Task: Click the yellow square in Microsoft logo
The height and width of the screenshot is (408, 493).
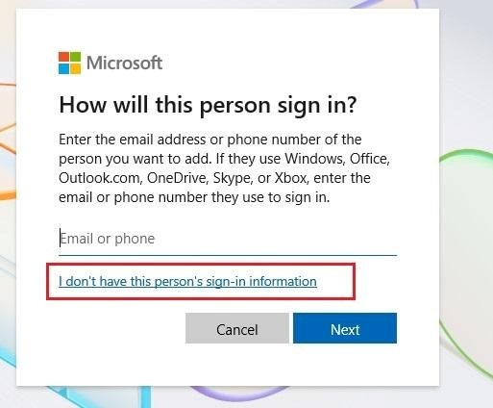Action: (76, 69)
